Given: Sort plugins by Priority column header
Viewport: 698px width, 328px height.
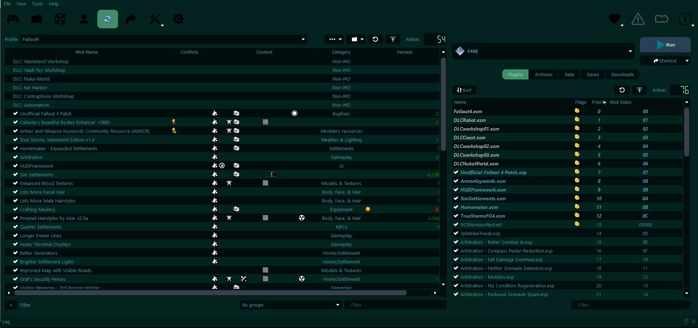Looking at the screenshot, I should click(x=599, y=102).
